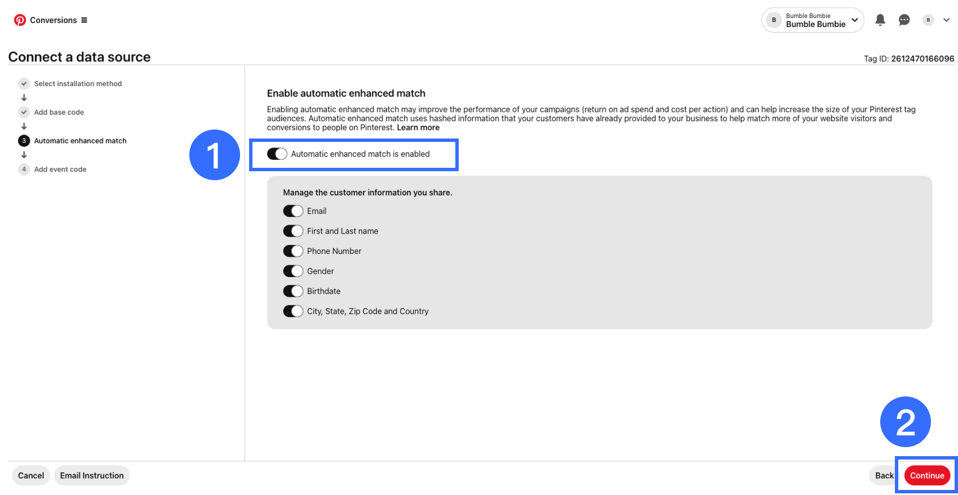The image size is (958, 495).
Task: Click the Pinterest logo icon
Action: click(20, 20)
